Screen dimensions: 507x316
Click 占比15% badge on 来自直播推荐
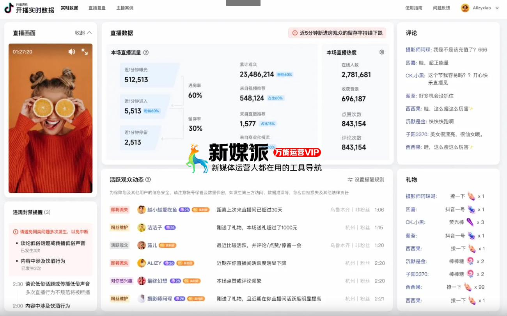(x=268, y=124)
